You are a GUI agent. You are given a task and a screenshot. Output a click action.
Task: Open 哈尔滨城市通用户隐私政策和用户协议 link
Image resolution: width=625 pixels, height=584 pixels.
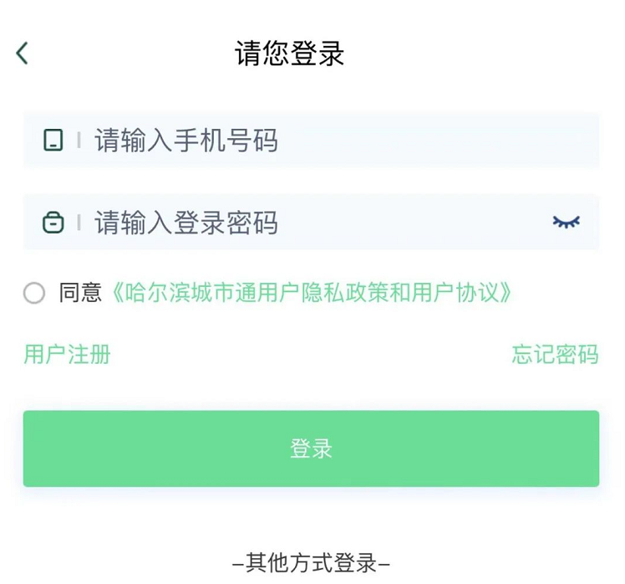pyautogui.click(x=311, y=293)
